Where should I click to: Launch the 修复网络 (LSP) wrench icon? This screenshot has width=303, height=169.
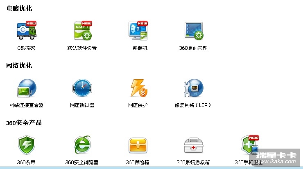[x=193, y=88]
